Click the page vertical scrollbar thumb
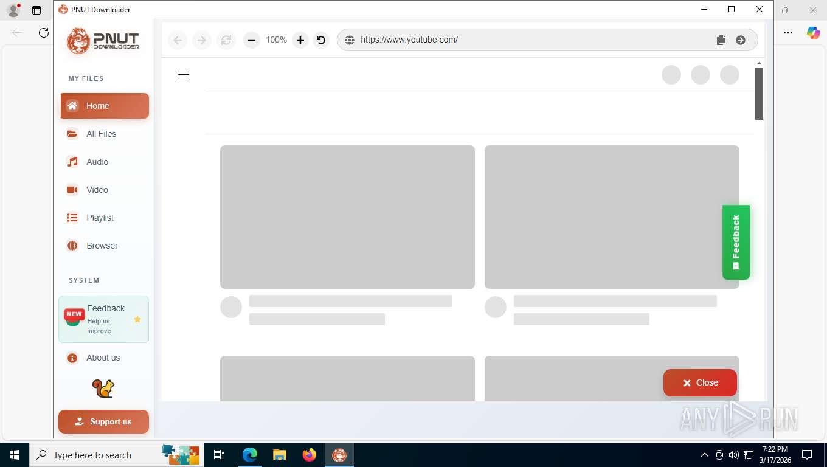This screenshot has height=467, width=827. click(x=759, y=94)
